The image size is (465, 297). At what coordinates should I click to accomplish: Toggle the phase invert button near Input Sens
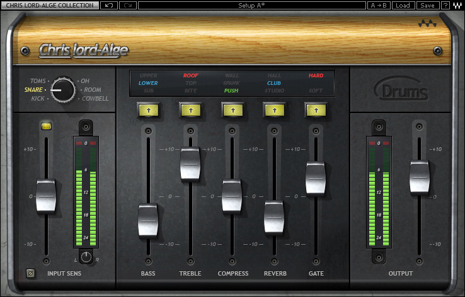click(30, 273)
